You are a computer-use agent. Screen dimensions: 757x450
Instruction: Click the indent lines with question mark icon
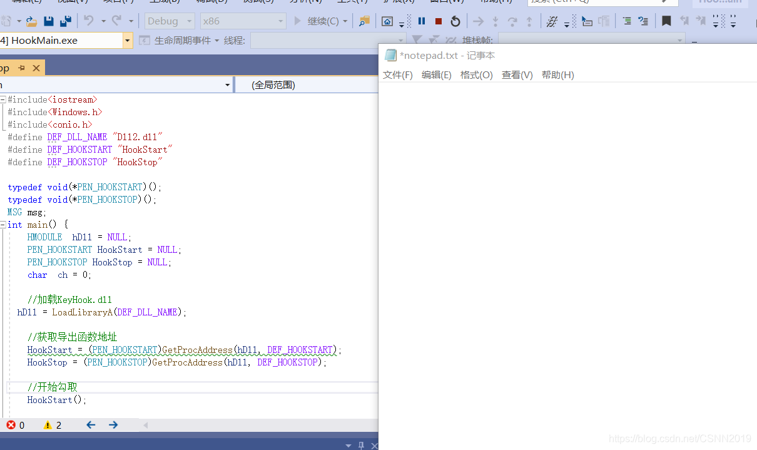pyautogui.click(x=643, y=21)
